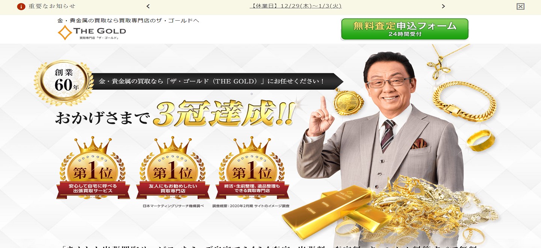This screenshot has width=541, height=248.
Task: Click the 創業60年 gold medal badge
Action: tap(64, 83)
